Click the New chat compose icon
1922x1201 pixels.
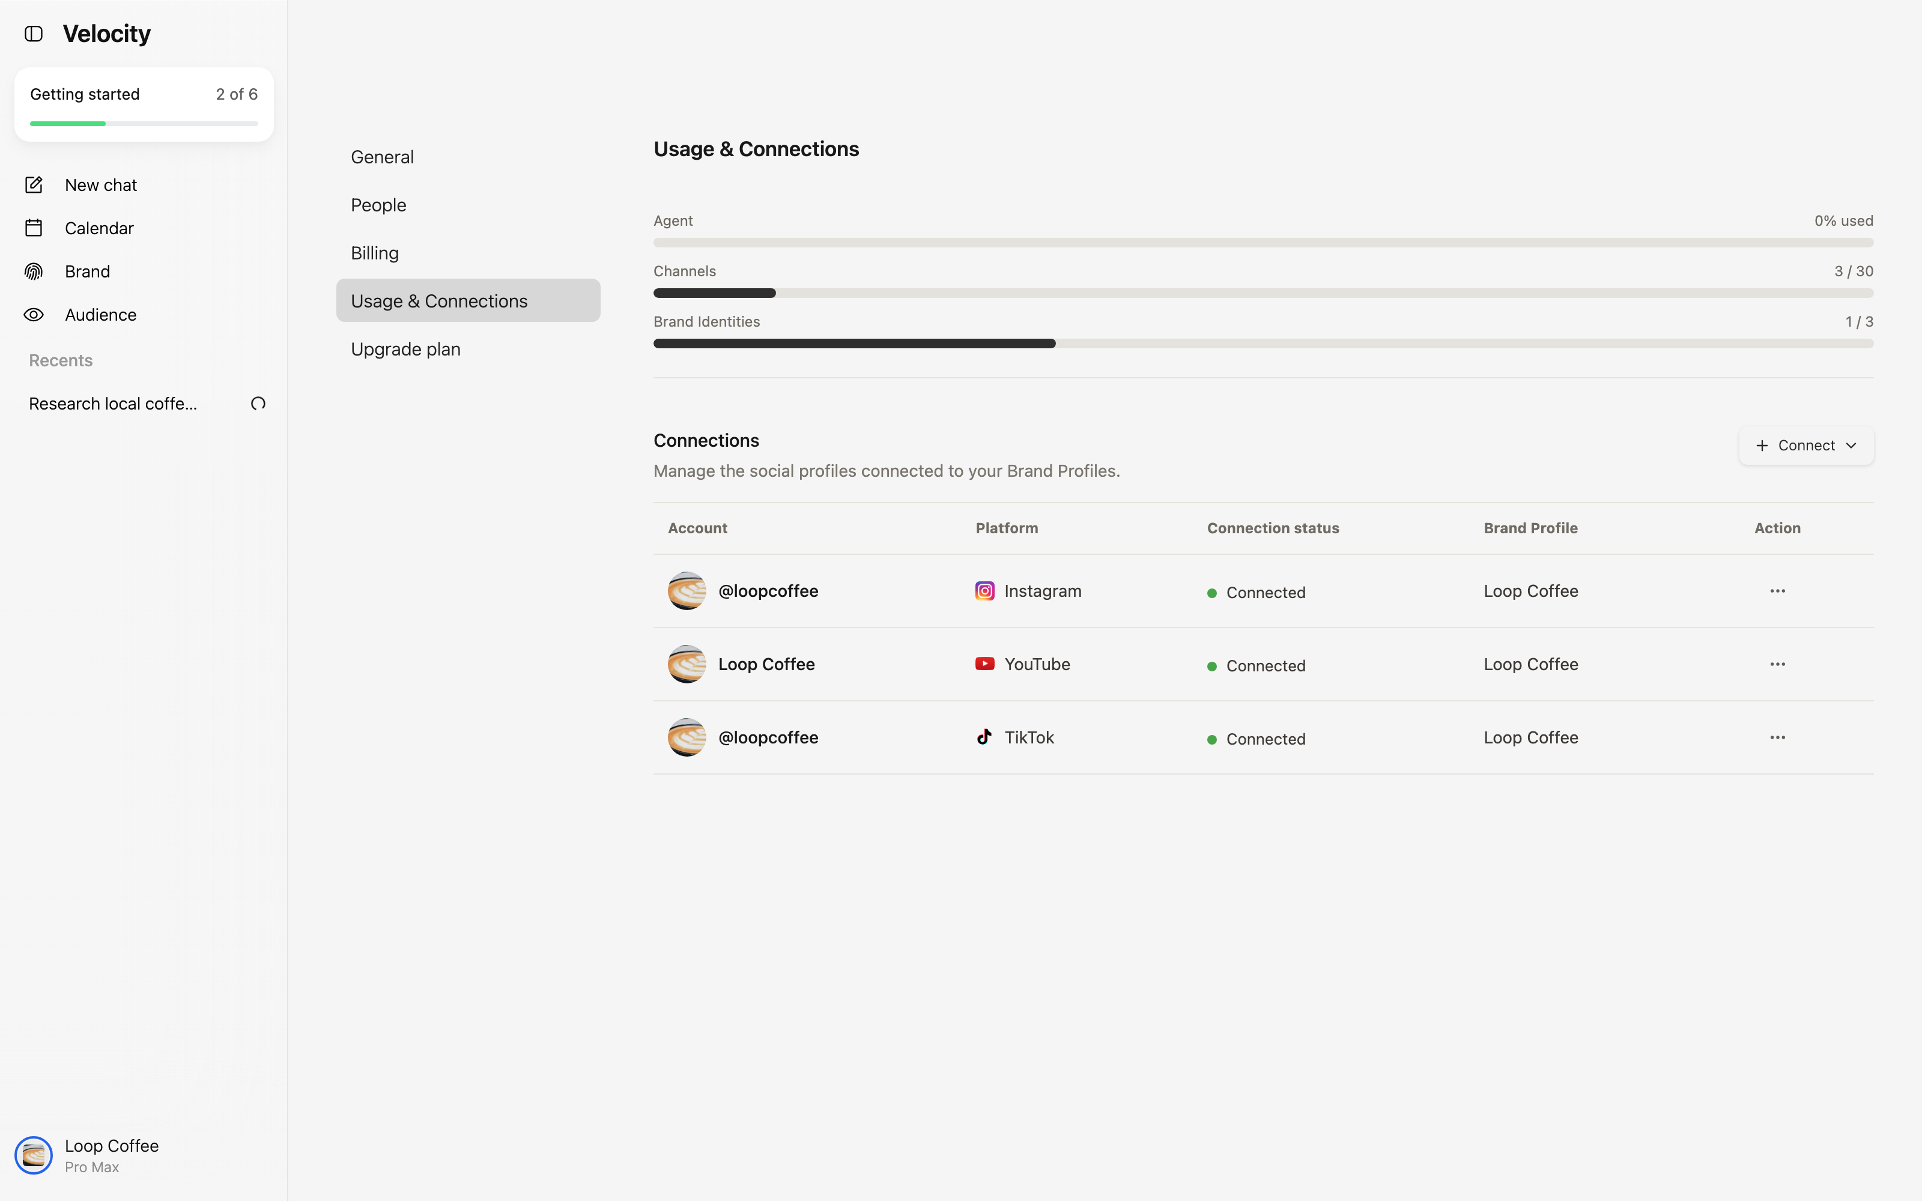[34, 185]
